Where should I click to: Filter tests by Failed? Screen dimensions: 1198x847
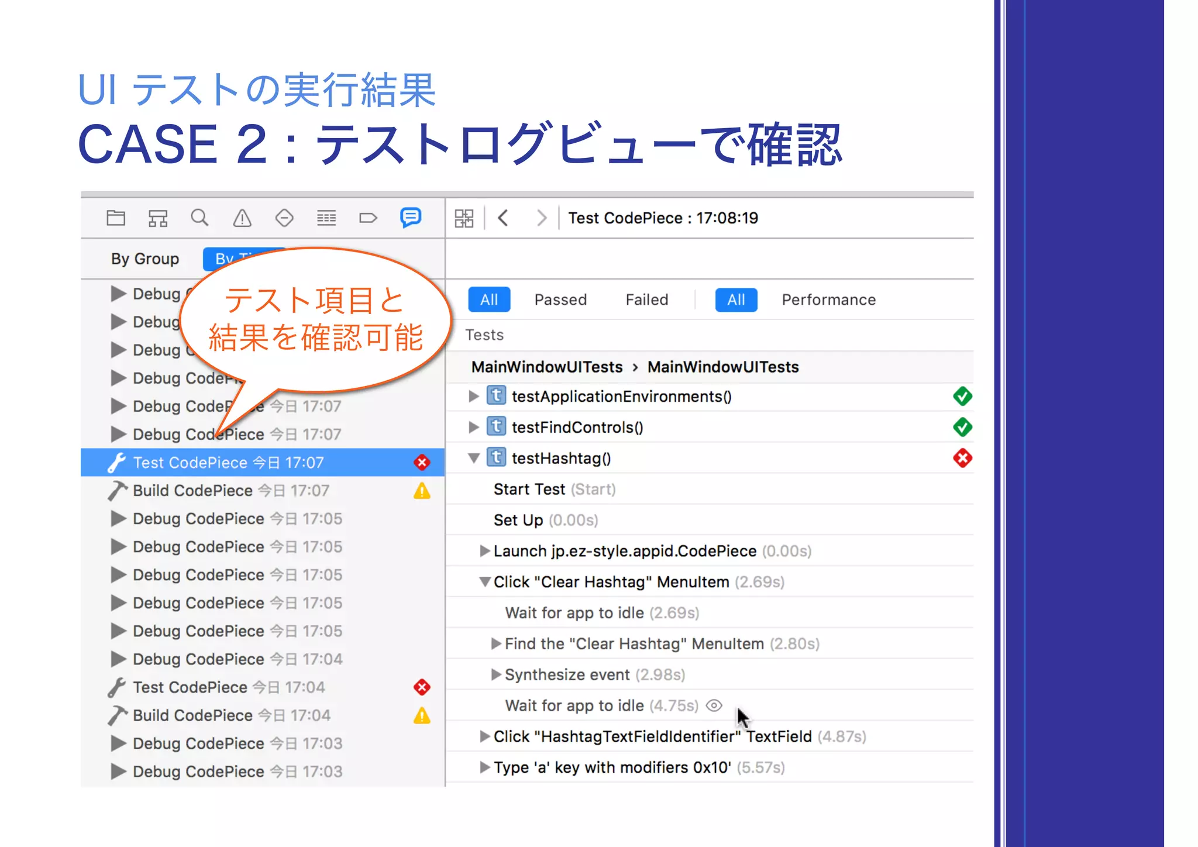[x=646, y=299]
